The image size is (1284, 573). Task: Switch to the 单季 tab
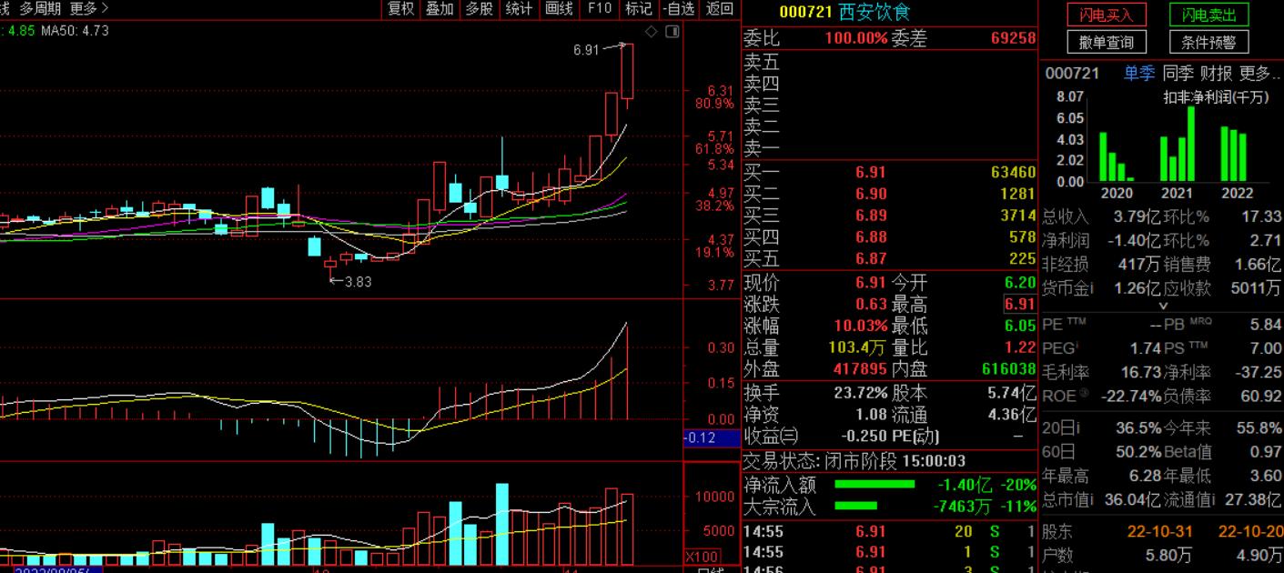1138,74
